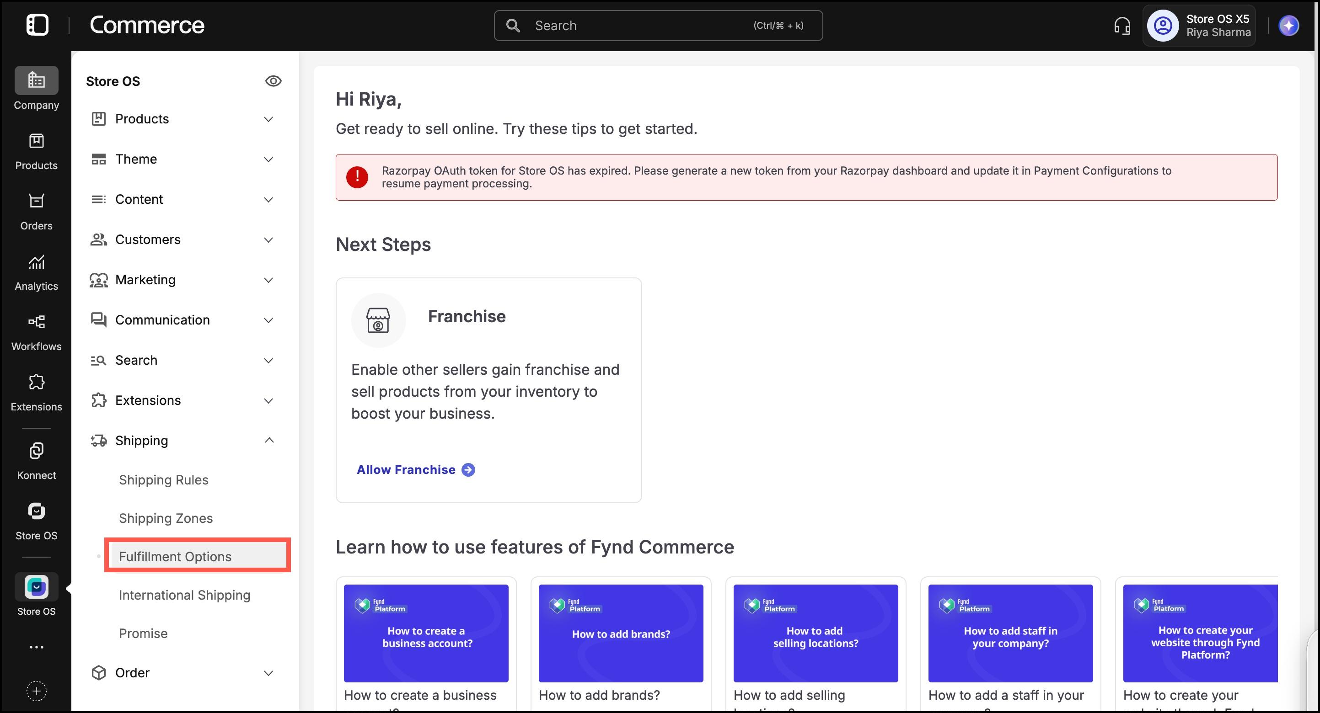Screen dimensions: 1320x713
Task: Click the Store OS sidebar heading
Action: [x=113, y=81]
